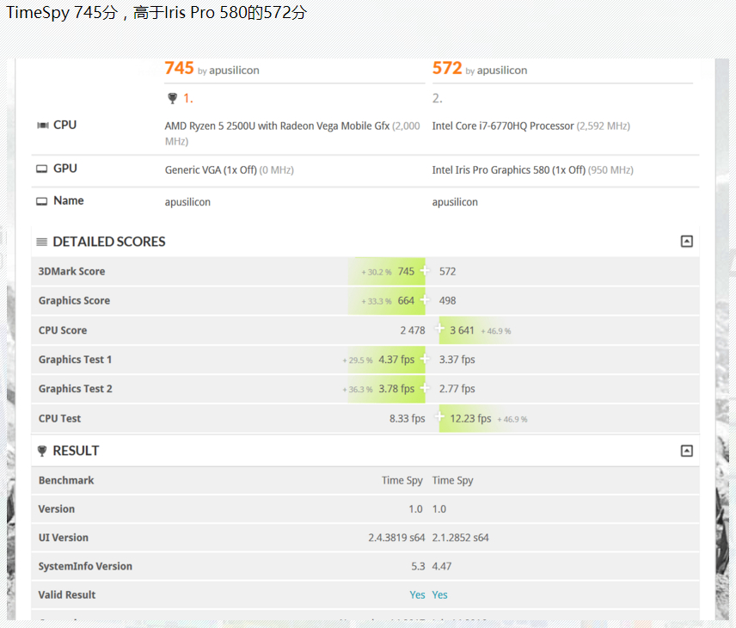
Task: Click the plus icon beside 3 641
Action: [439, 329]
